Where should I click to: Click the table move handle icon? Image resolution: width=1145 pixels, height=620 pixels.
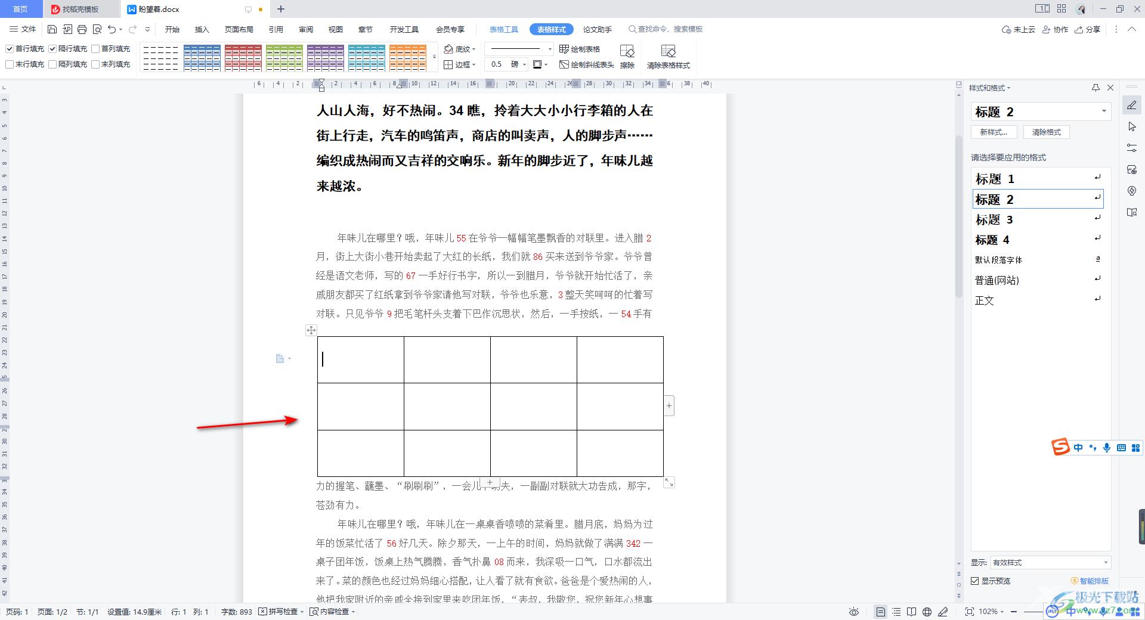tap(311, 330)
